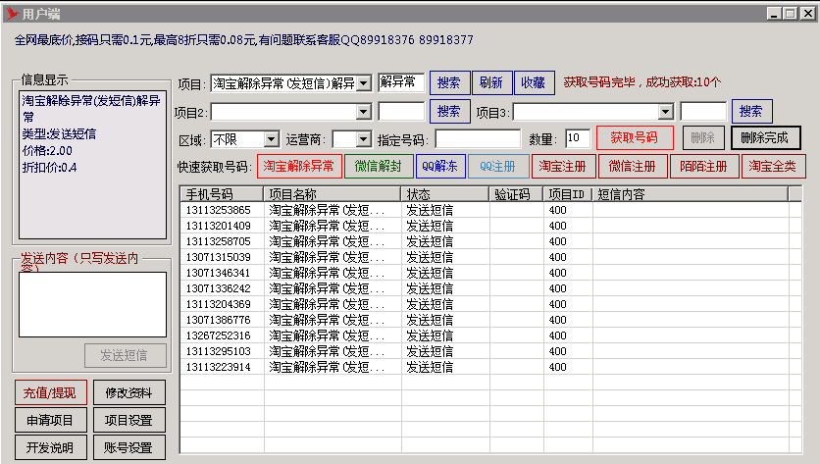The height and width of the screenshot is (464, 820).
Task: Select row with number 13113253865
Action: [490, 210]
